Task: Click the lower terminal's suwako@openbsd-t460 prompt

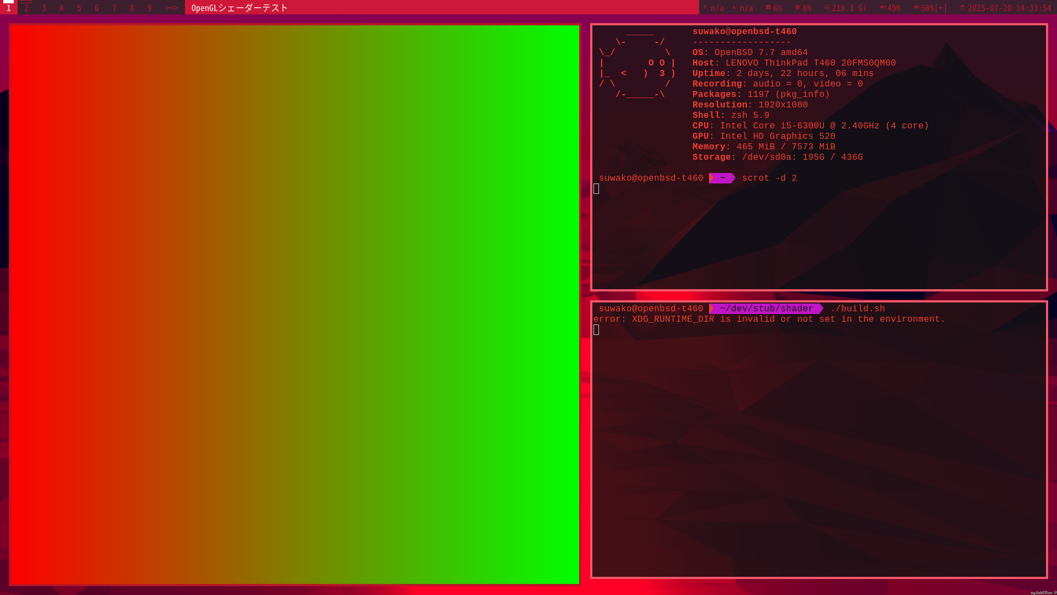Action: tap(651, 309)
